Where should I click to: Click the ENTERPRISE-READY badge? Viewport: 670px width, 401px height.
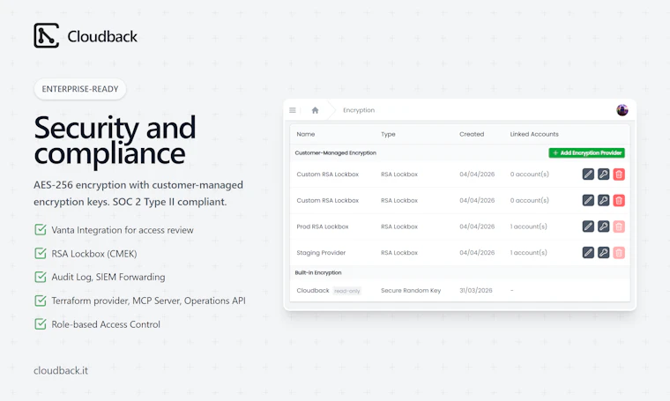(x=80, y=89)
